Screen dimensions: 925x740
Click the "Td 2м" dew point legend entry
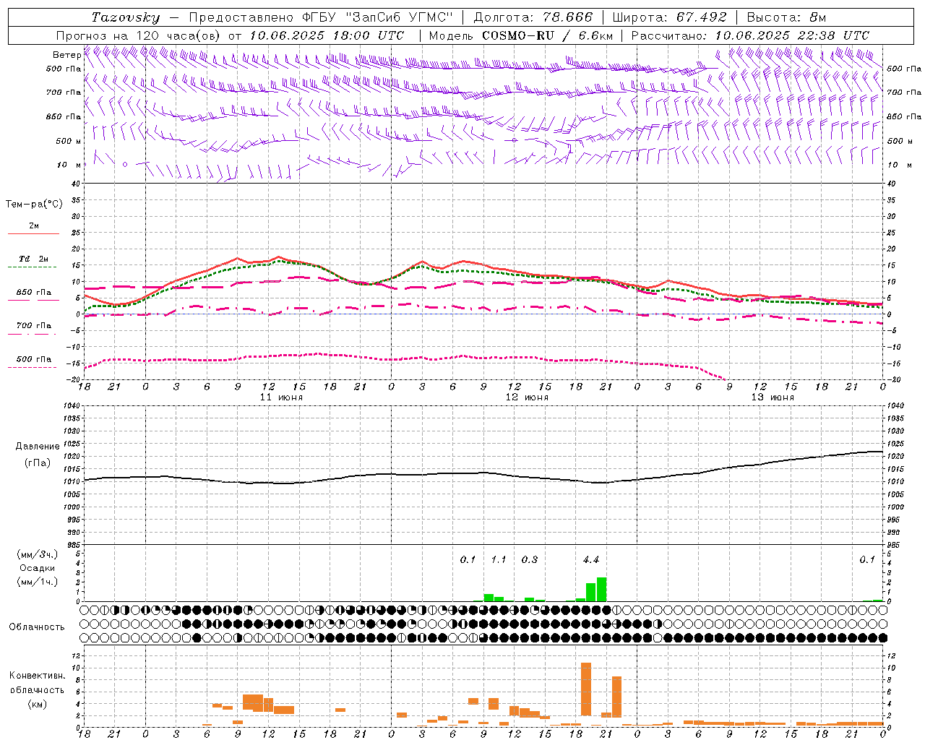tap(34, 259)
